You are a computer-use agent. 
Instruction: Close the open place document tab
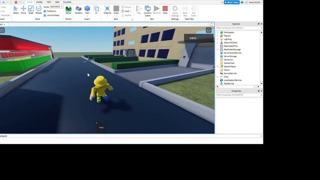[4, 24]
